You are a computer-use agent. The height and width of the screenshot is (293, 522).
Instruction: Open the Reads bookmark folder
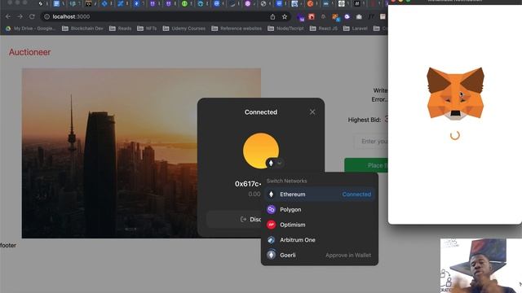click(x=121, y=28)
